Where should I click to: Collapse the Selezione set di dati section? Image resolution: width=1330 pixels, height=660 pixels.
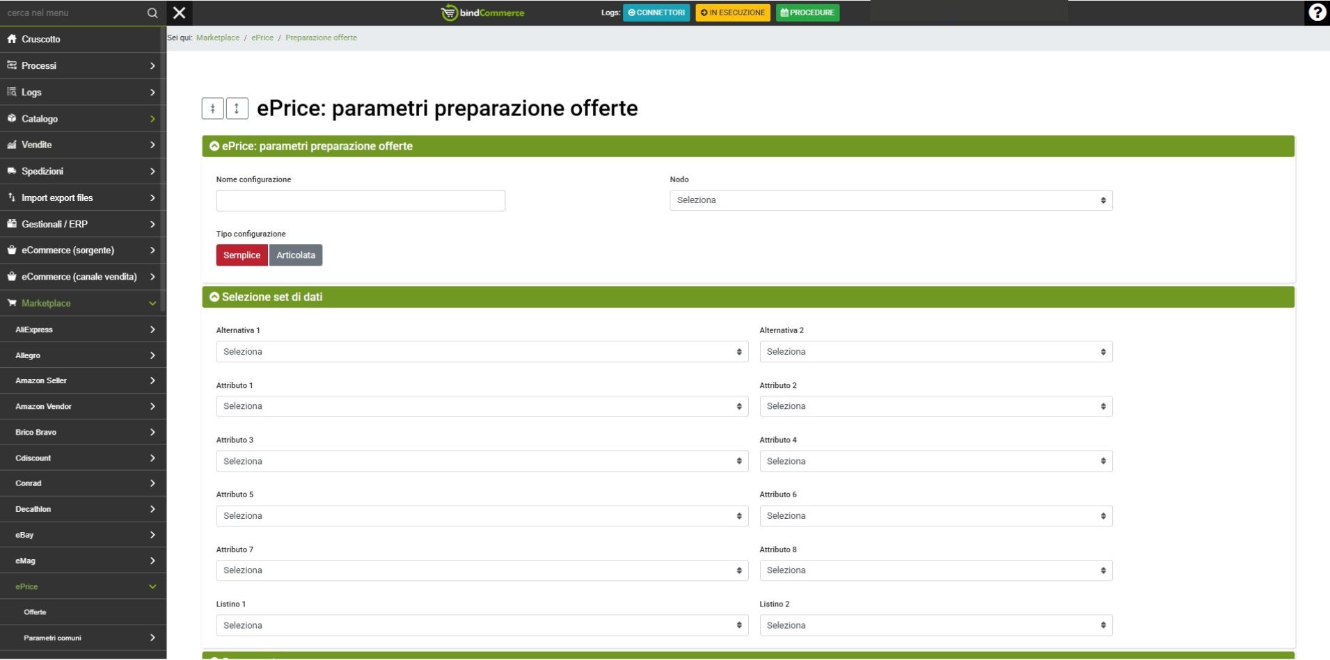pyautogui.click(x=214, y=297)
